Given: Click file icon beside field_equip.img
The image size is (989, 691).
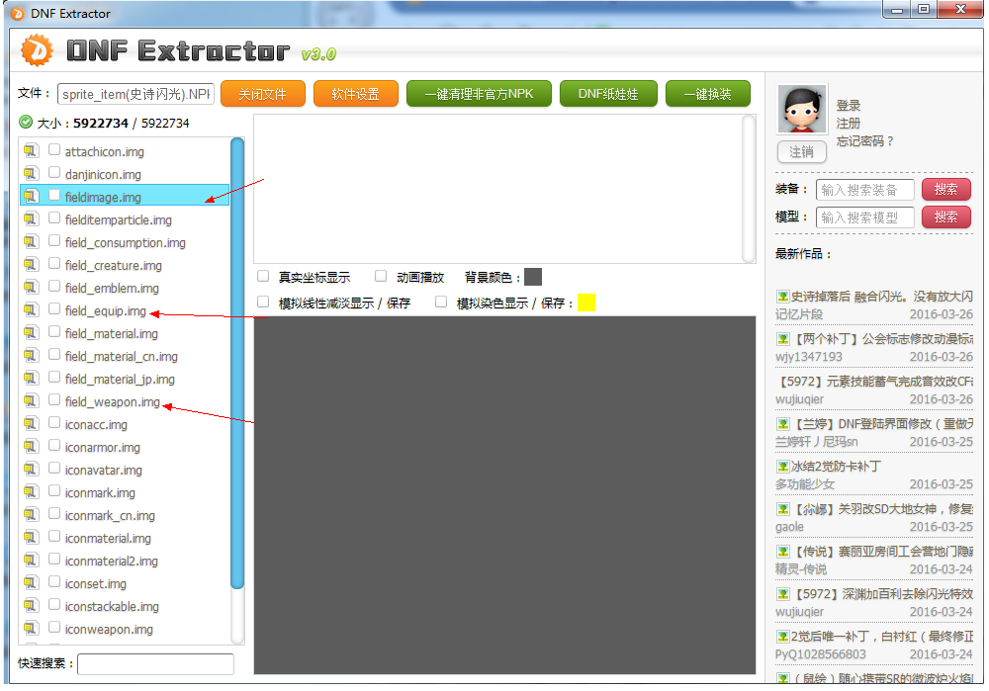Looking at the screenshot, I should tap(31, 310).
